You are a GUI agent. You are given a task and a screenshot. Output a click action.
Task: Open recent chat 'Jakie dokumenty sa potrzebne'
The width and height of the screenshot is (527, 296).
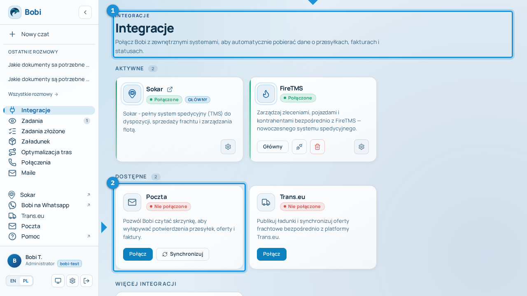coord(49,65)
